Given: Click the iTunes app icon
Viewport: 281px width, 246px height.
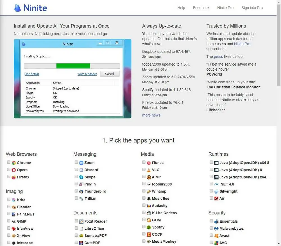Looking at the screenshot, I should click(x=149, y=163).
